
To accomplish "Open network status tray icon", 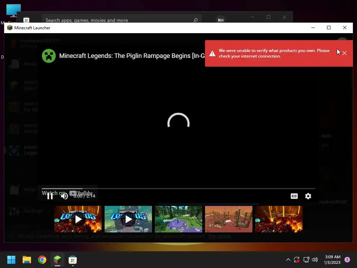I will click(306, 260).
